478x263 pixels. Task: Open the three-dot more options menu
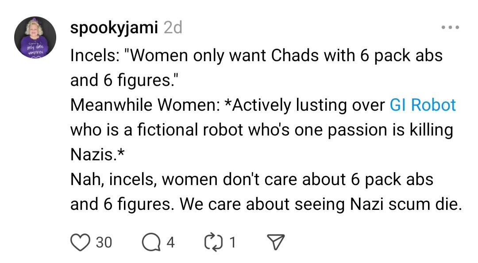(451, 27)
